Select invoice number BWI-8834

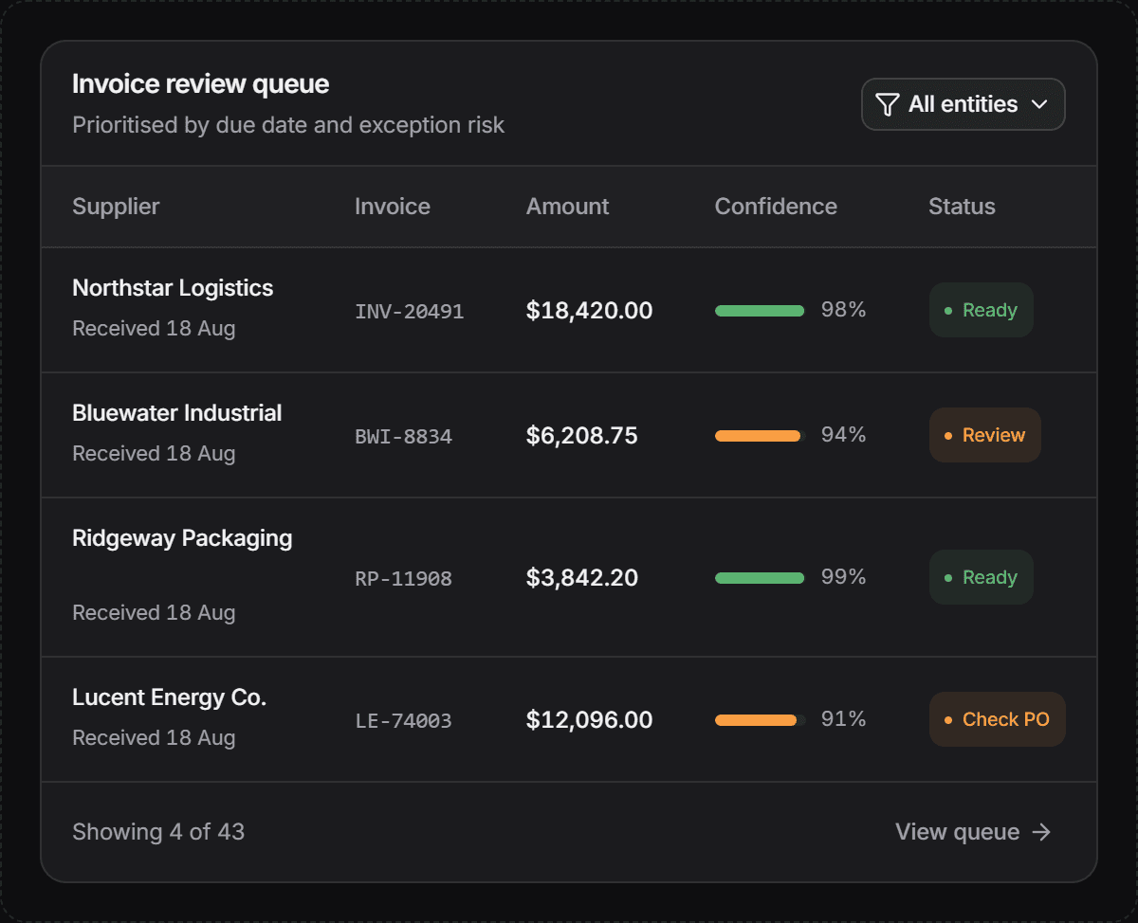pyautogui.click(x=404, y=436)
